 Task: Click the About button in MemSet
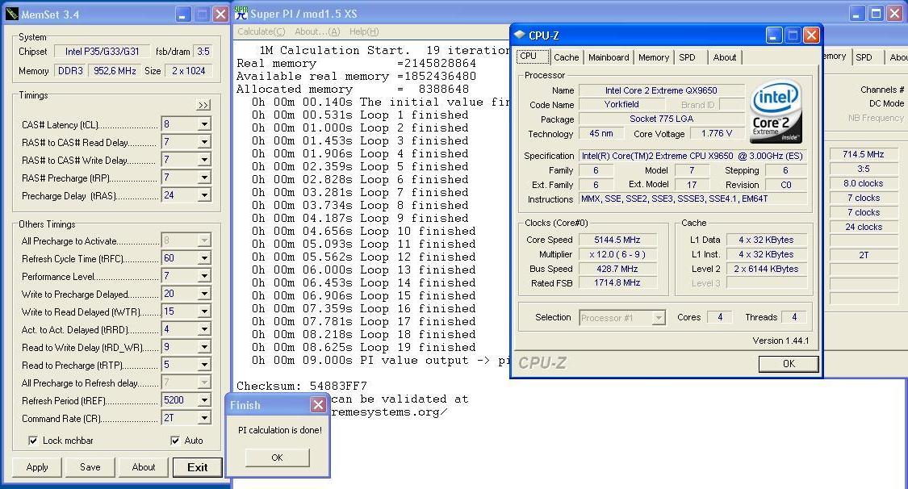click(x=143, y=467)
